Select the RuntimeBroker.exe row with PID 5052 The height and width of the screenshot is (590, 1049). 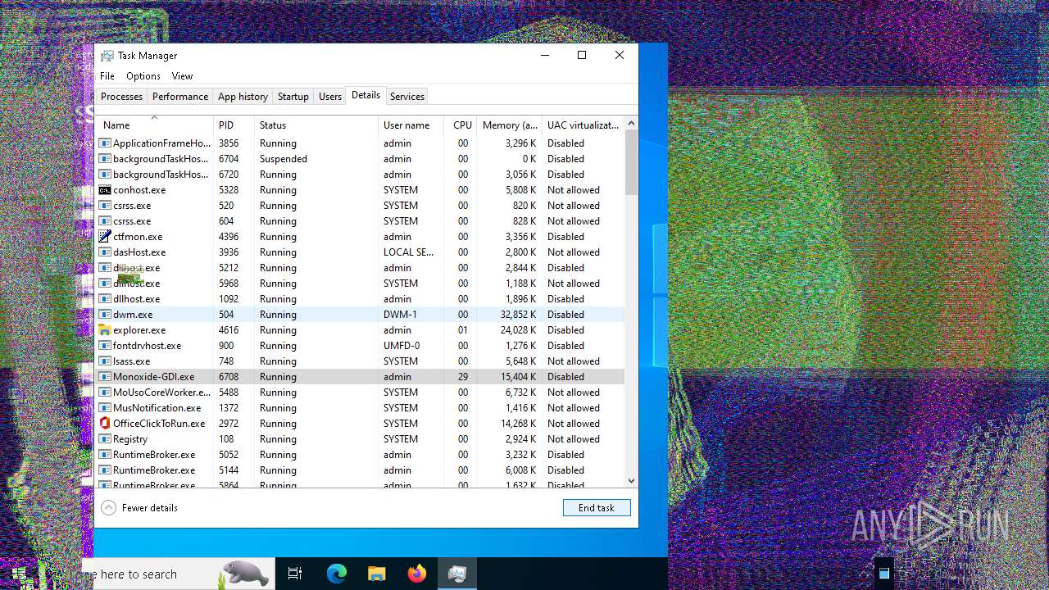click(x=361, y=455)
